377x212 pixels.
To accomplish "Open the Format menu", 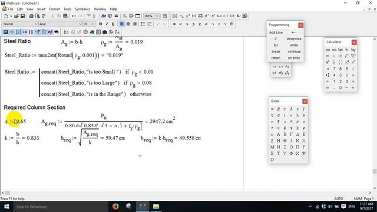I will (x=54, y=9).
